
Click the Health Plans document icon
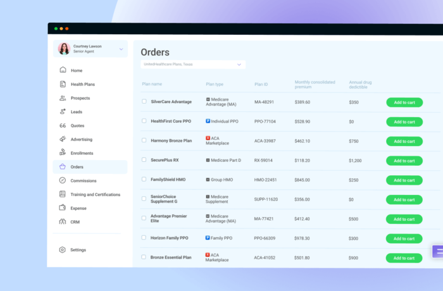63,84
